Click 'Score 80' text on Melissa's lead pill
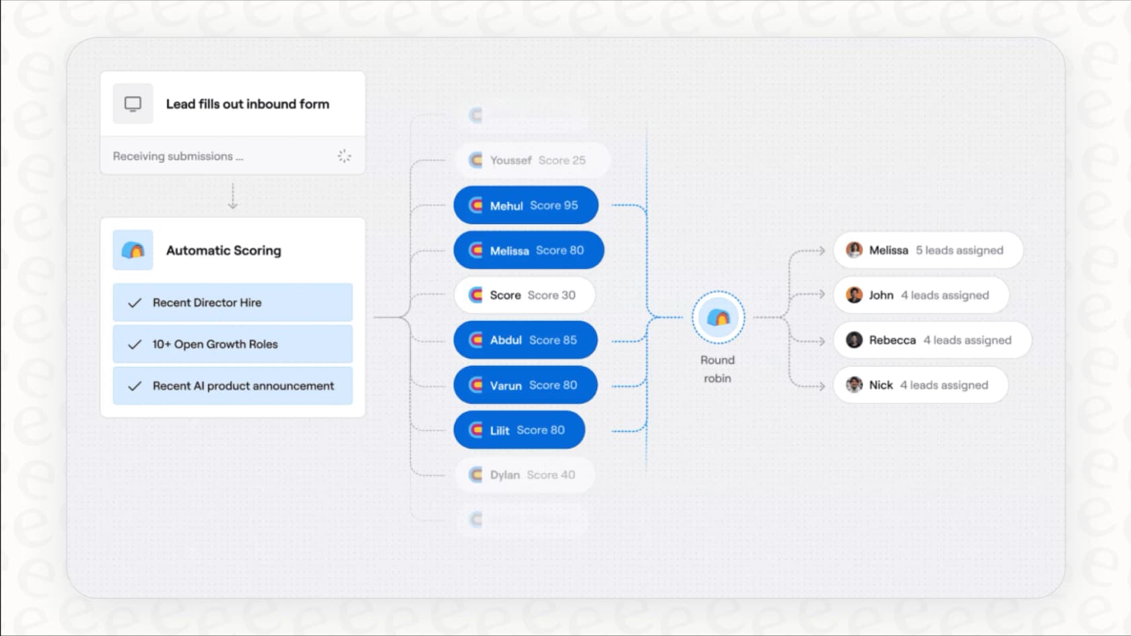 point(560,250)
